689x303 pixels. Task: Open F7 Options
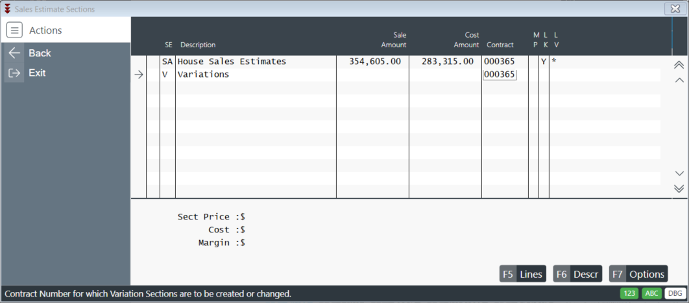pos(638,274)
